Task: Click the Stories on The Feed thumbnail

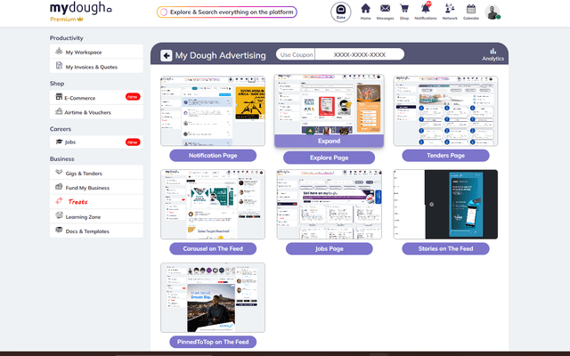Action: (x=445, y=204)
